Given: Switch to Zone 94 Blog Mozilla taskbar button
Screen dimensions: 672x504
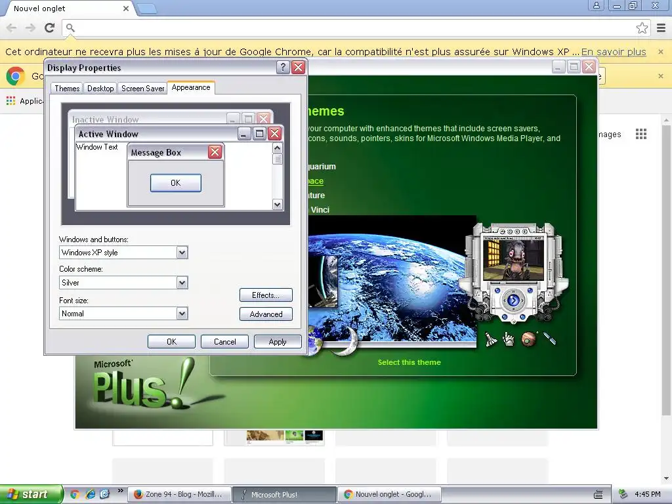Looking at the screenshot, I should coord(180,495).
